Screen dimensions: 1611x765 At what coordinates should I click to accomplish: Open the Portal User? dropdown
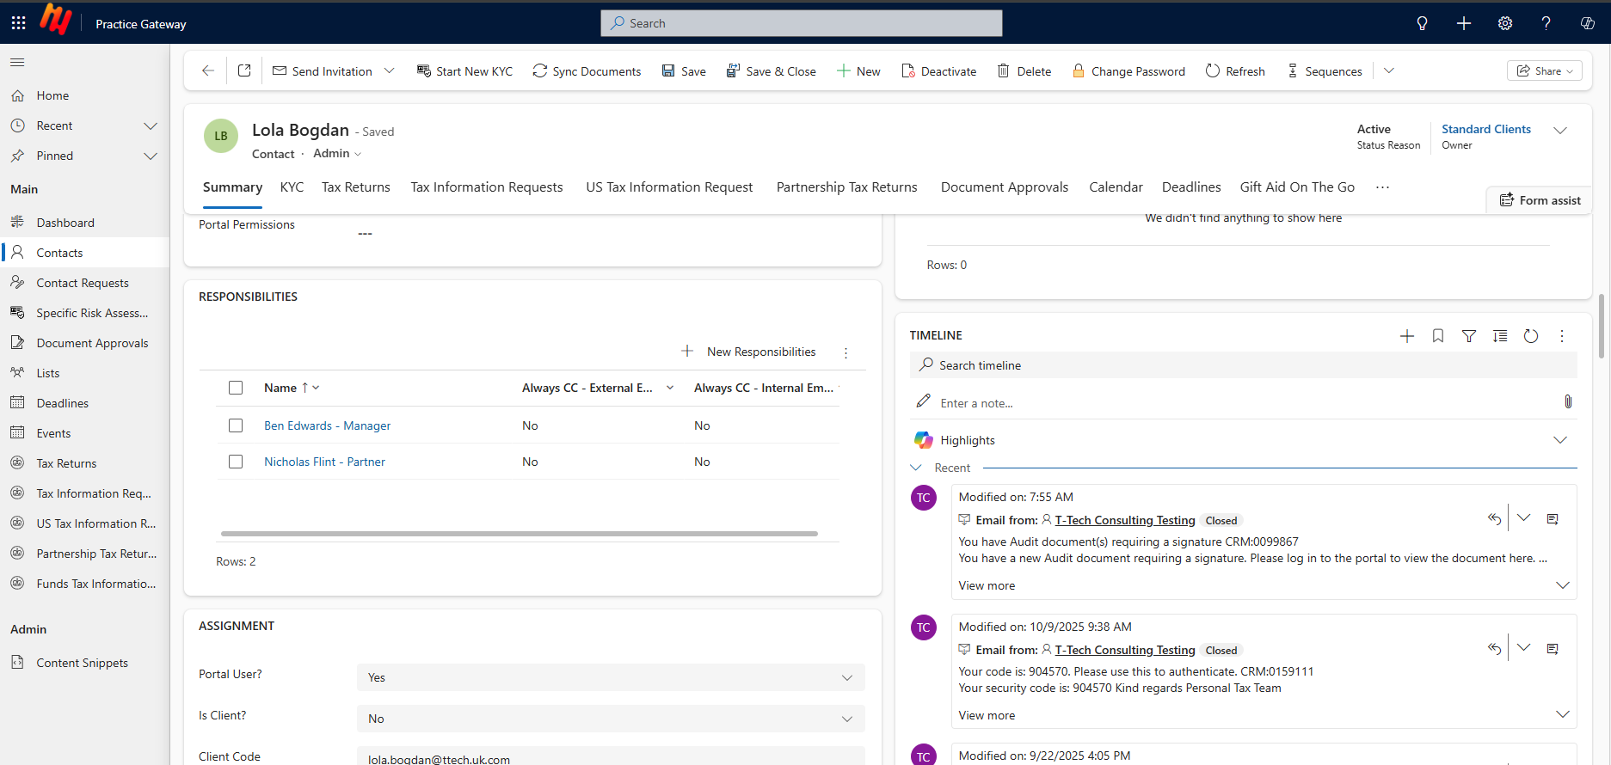pyautogui.click(x=611, y=677)
